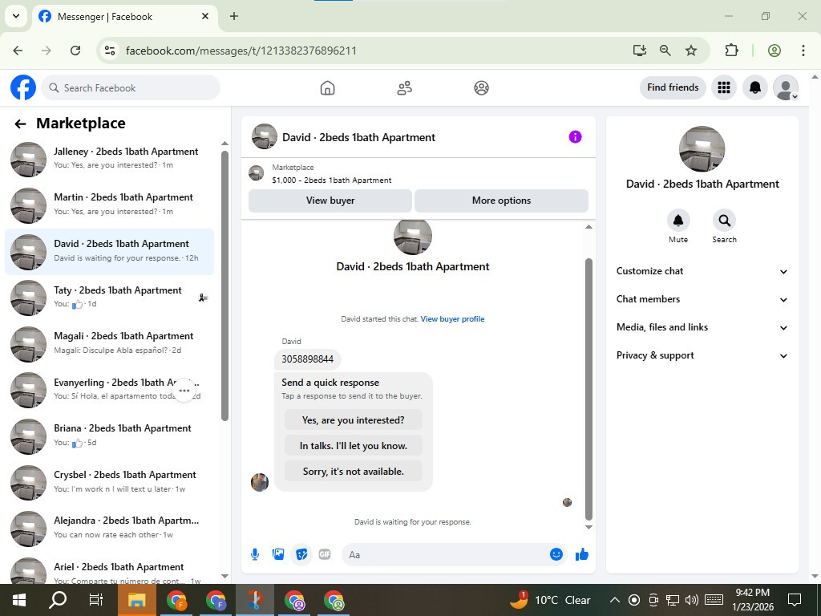This screenshot has width=821, height=616.
Task: Open Briana's apartment conversation
Action: coord(109,436)
